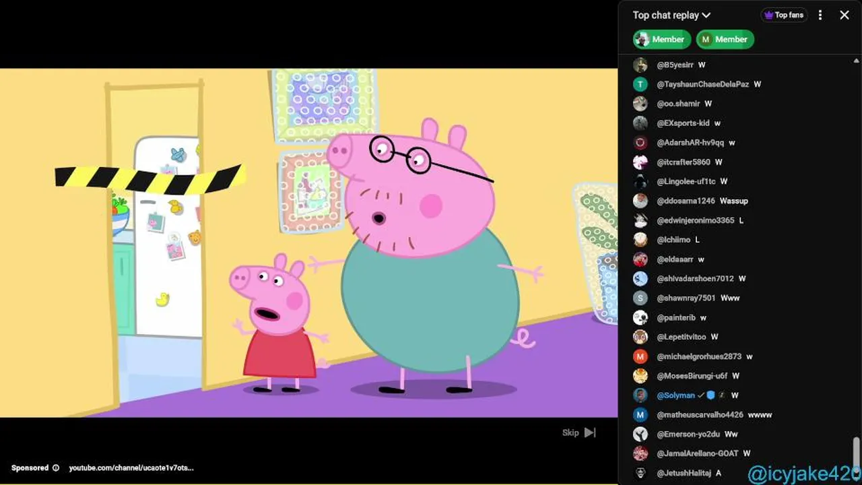862x485 pixels.
Task: Click the @Solyman username in chat
Action: point(675,395)
